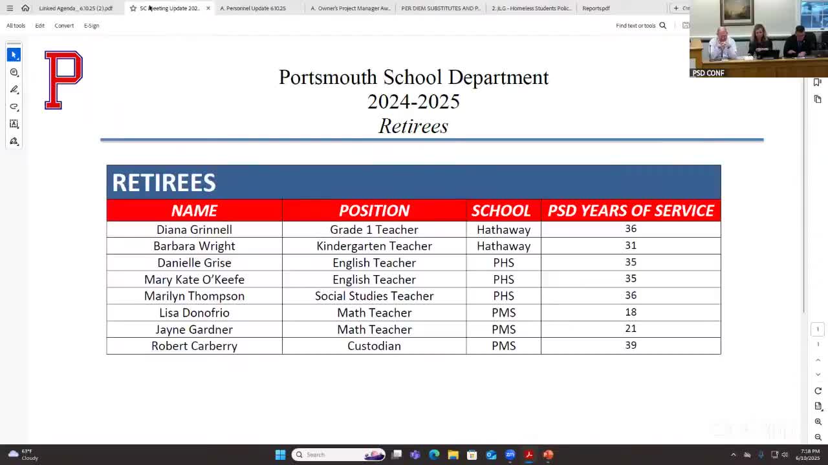
Task: Switch to Personnel Update 6.10.25 tab
Action: coord(253,8)
